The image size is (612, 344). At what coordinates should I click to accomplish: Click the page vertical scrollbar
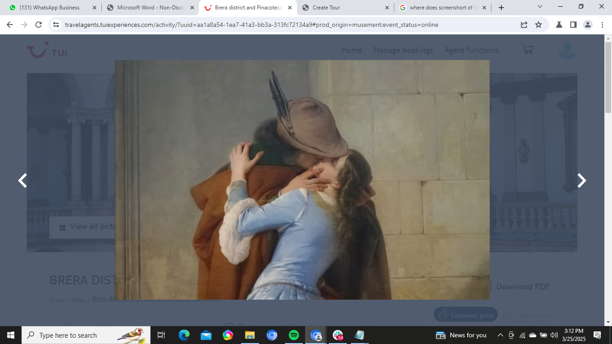point(608,77)
